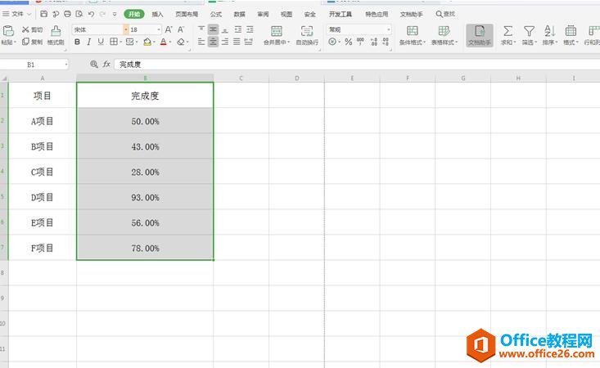Decrease font size with the smaller A icon
This screenshot has width=600, height=368.
click(181, 29)
